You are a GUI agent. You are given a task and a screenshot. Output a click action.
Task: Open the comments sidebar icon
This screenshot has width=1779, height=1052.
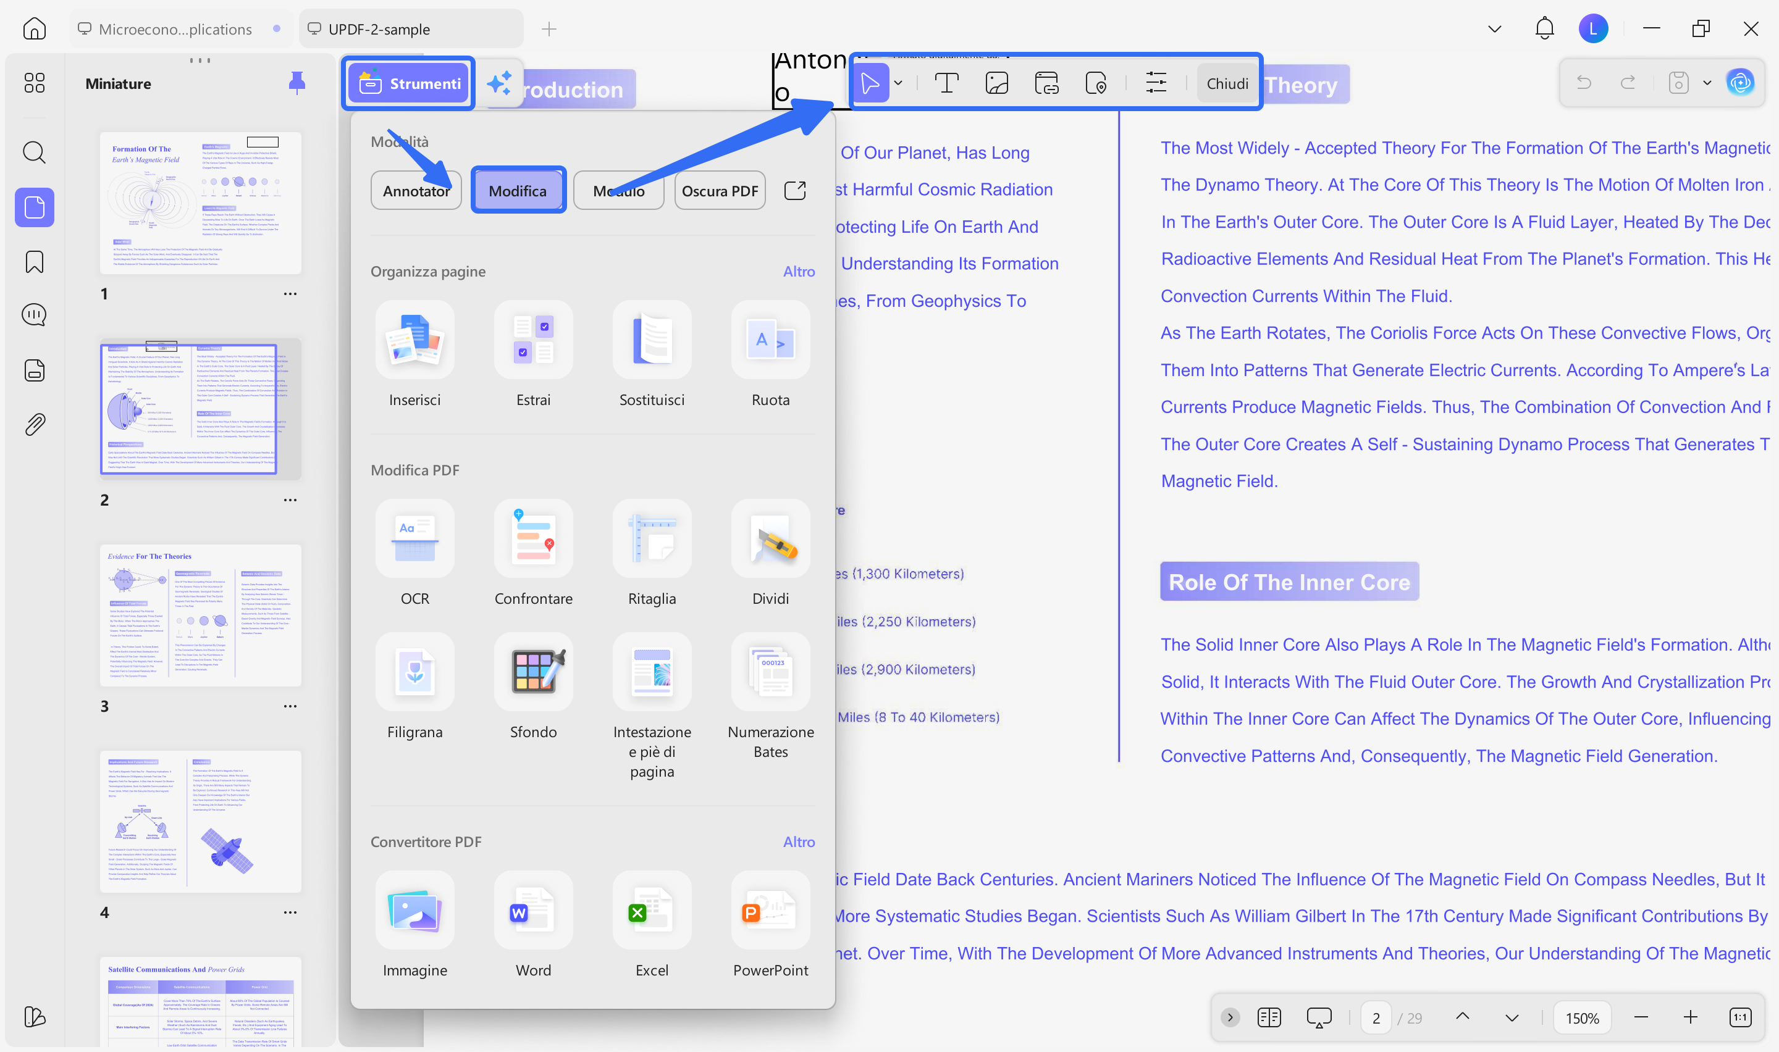click(x=34, y=315)
